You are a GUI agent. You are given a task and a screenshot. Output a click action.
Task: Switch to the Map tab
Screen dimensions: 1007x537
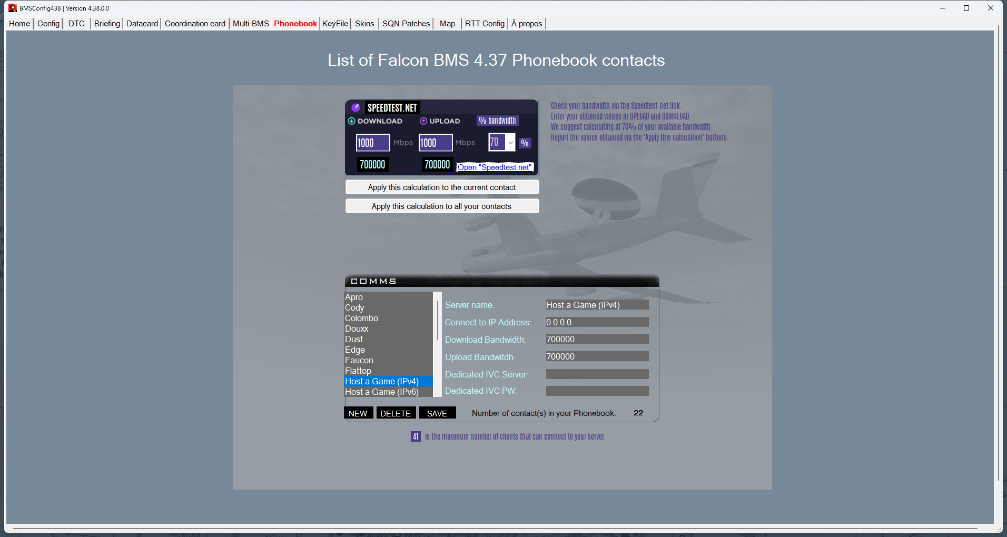[x=448, y=24]
